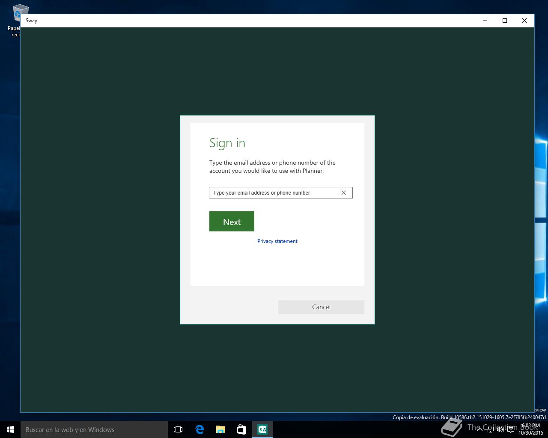This screenshot has height=438, width=548.
Task: Open the Windows Store taskbar icon
Action: 241,429
